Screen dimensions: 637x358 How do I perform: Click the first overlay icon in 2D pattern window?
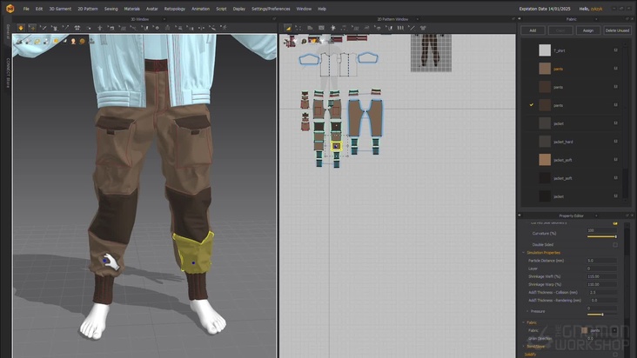click(x=289, y=42)
